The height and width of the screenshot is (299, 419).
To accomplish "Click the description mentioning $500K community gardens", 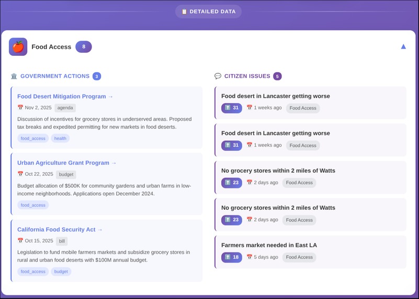I will [x=104, y=190].
